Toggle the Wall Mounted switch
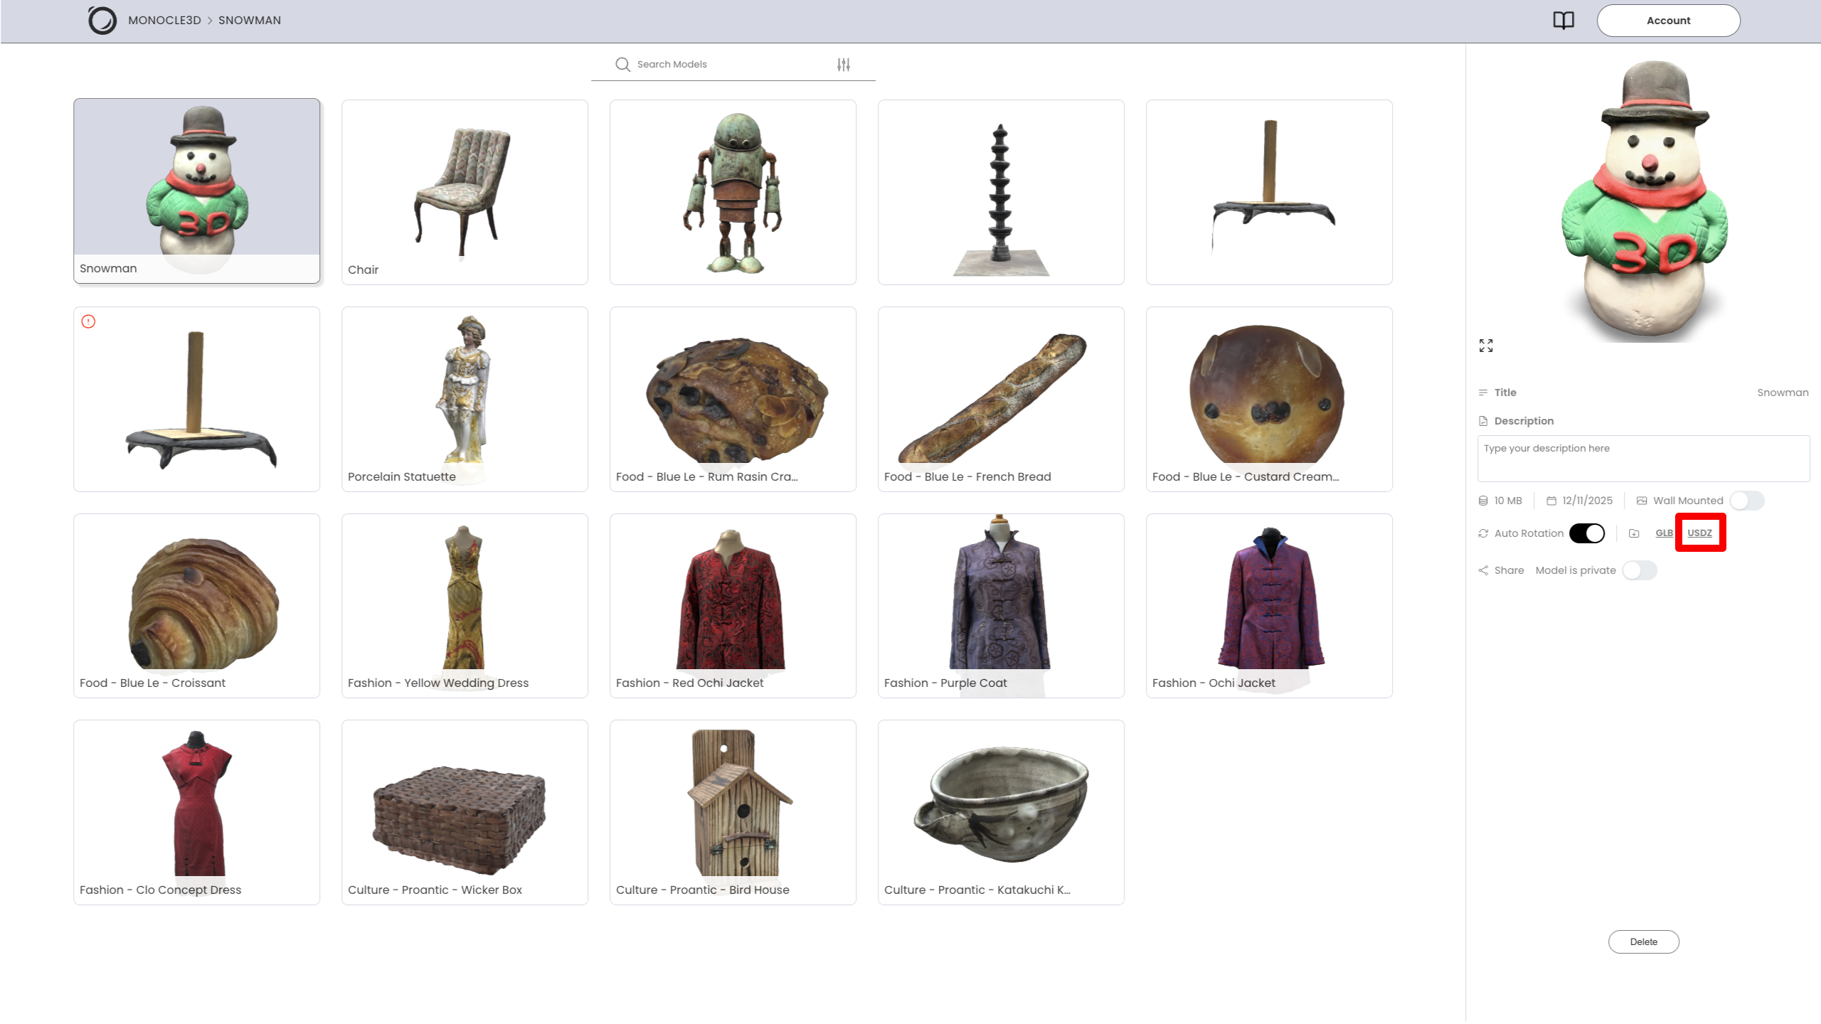The height and width of the screenshot is (1024, 1821). point(1746,501)
